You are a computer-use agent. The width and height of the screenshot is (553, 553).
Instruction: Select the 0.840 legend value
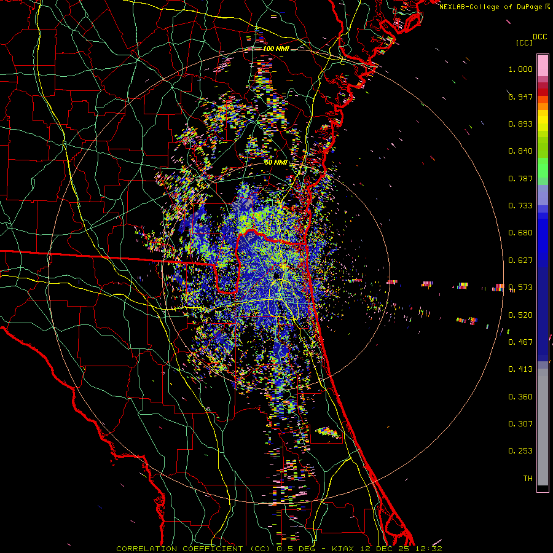(x=520, y=151)
